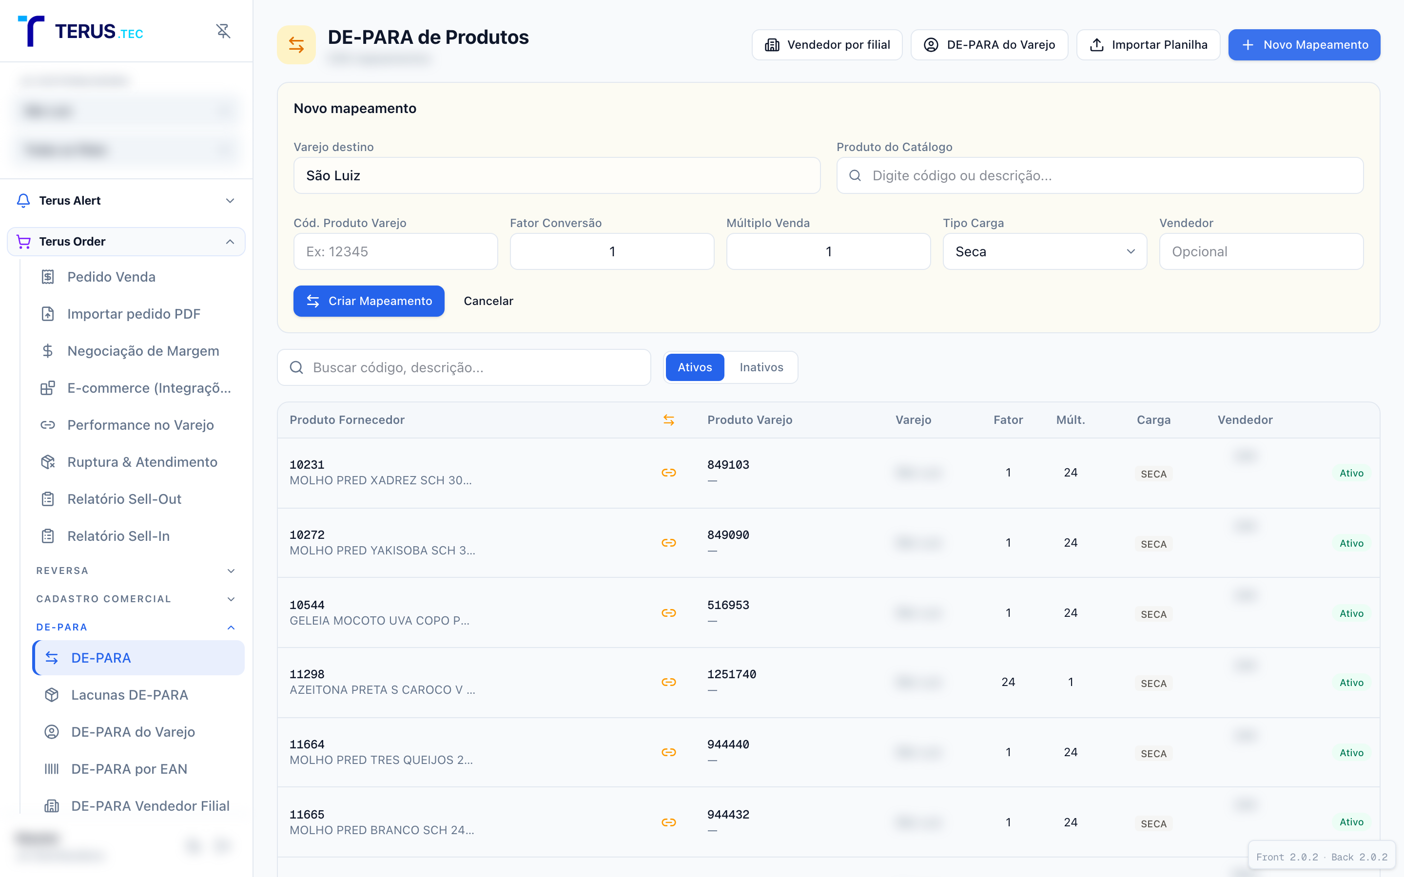
Task: Click the link icon for product 11298
Action: (669, 682)
